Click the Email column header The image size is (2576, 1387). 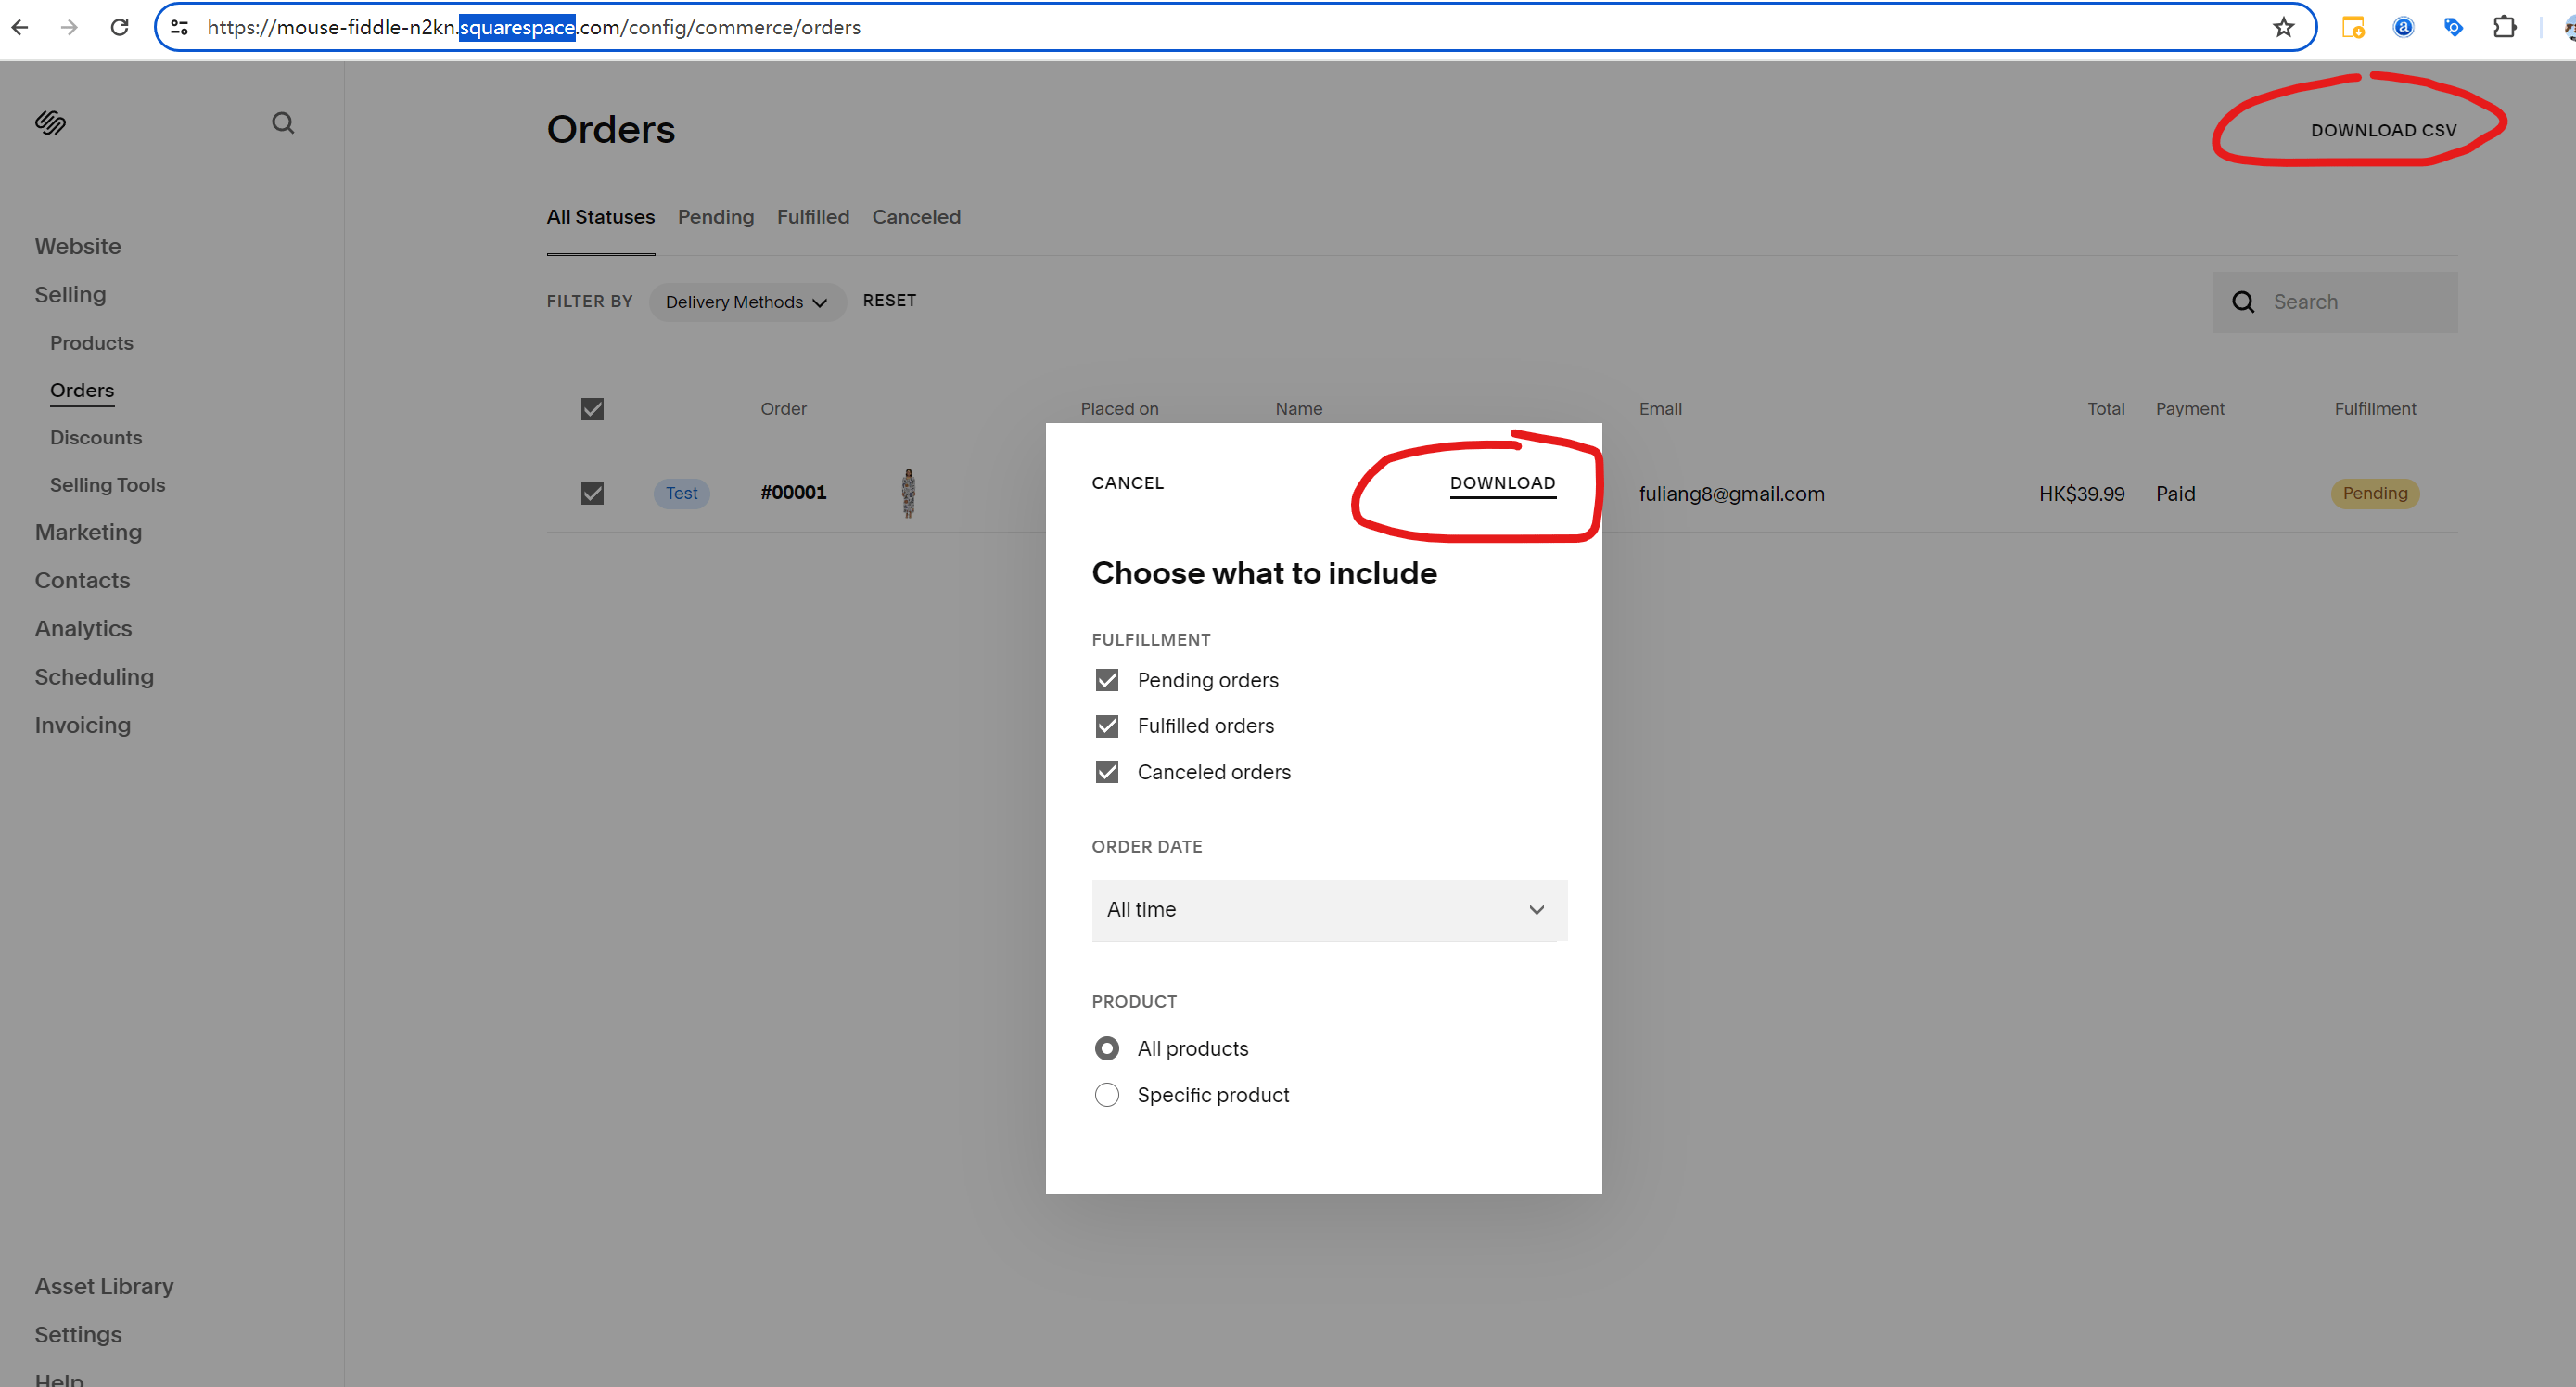1660,408
